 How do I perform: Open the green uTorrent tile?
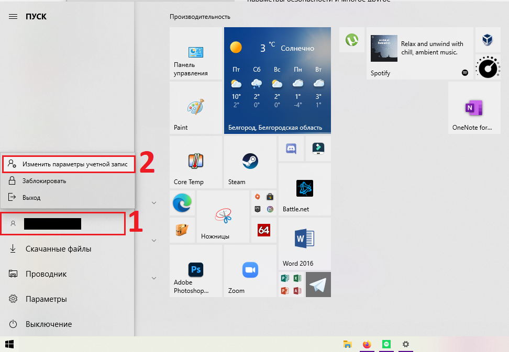(x=352, y=40)
